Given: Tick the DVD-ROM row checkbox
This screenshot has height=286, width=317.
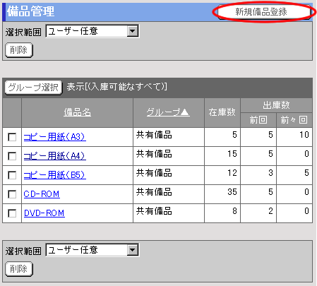Looking at the screenshot, I should pyautogui.click(x=12, y=213).
